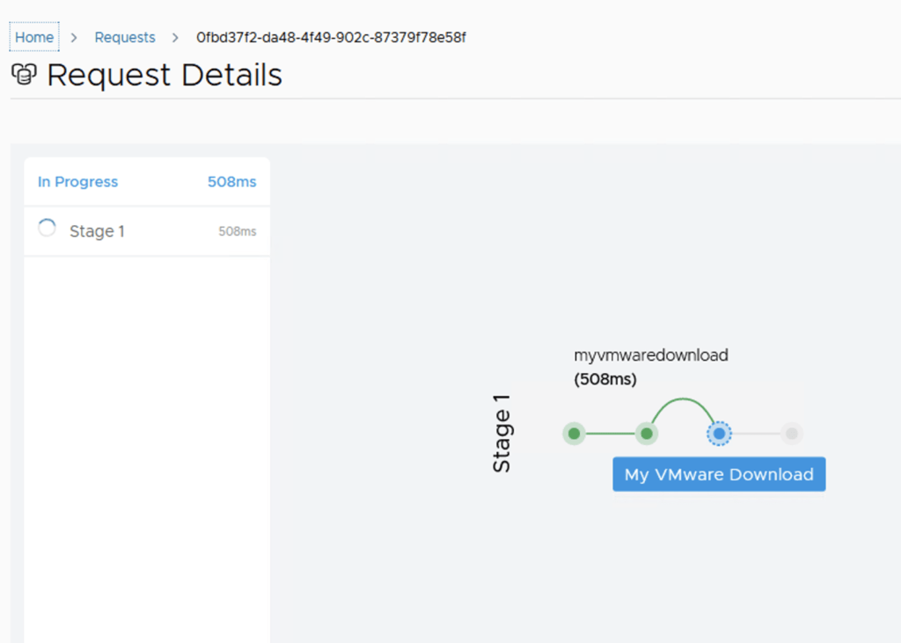Click the myvmwaredownload task name
This screenshot has width=901, height=643.
(651, 355)
